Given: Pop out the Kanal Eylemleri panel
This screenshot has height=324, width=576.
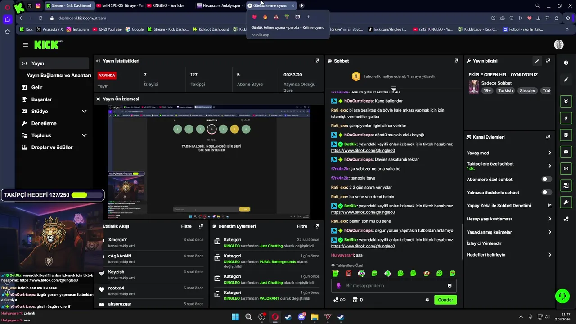Looking at the screenshot, I should click(x=548, y=137).
